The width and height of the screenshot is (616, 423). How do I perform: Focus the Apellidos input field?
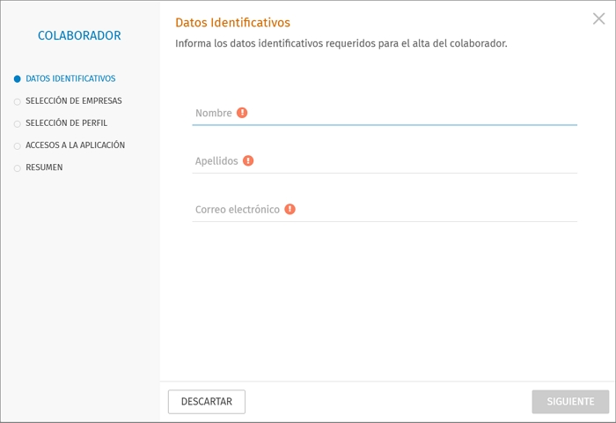pos(385,162)
